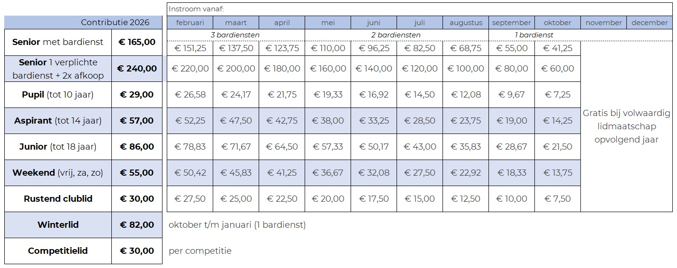Click the 'Weekend (vrij, za, zo)' row label

[x=58, y=173]
